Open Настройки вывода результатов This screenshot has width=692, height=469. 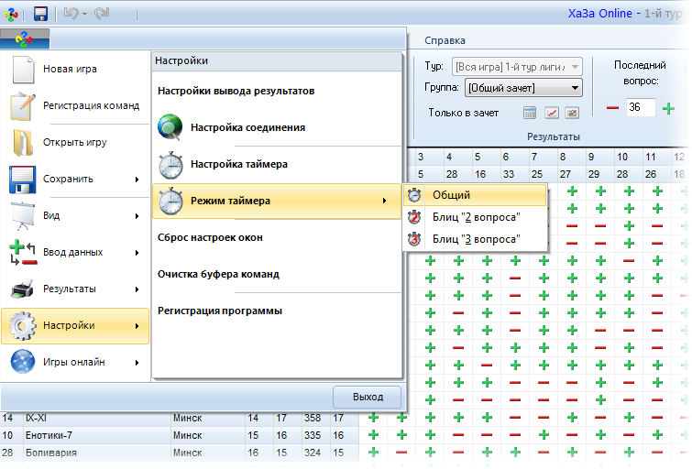277,91
